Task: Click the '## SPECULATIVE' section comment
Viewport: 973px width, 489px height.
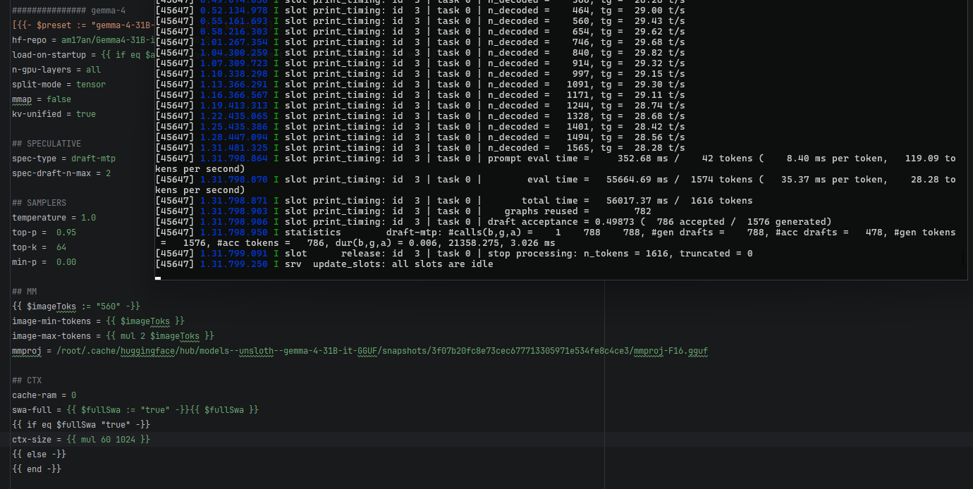Action: click(x=47, y=144)
